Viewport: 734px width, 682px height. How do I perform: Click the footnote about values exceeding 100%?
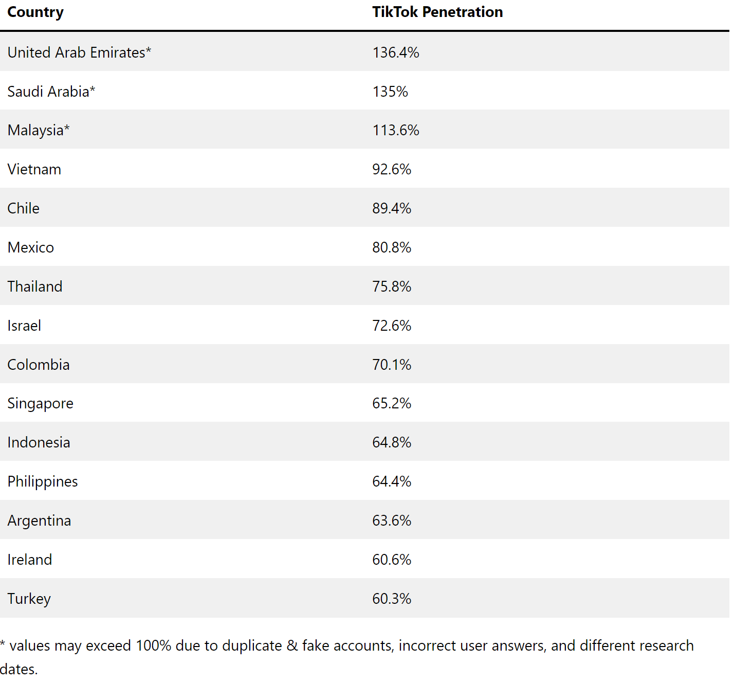(347, 657)
